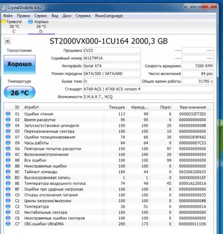Click status icon for C6 Неисправимые ошибки секторов

pyautogui.click(x=8, y=218)
